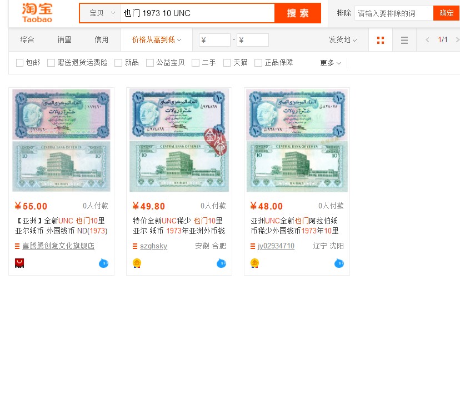Enable the 二手 second-hand filter

point(196,63)
